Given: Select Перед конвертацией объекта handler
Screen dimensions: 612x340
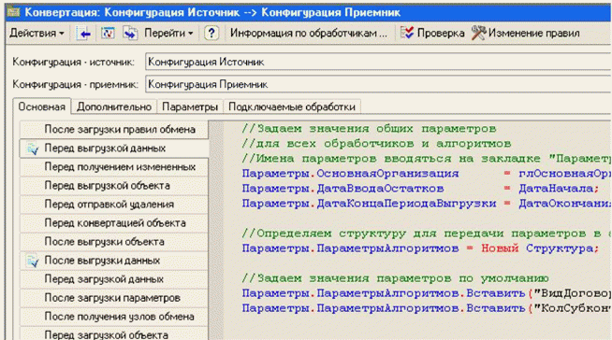Looking at the screenshot, I should pyautogui.click(x=114, y=223).
